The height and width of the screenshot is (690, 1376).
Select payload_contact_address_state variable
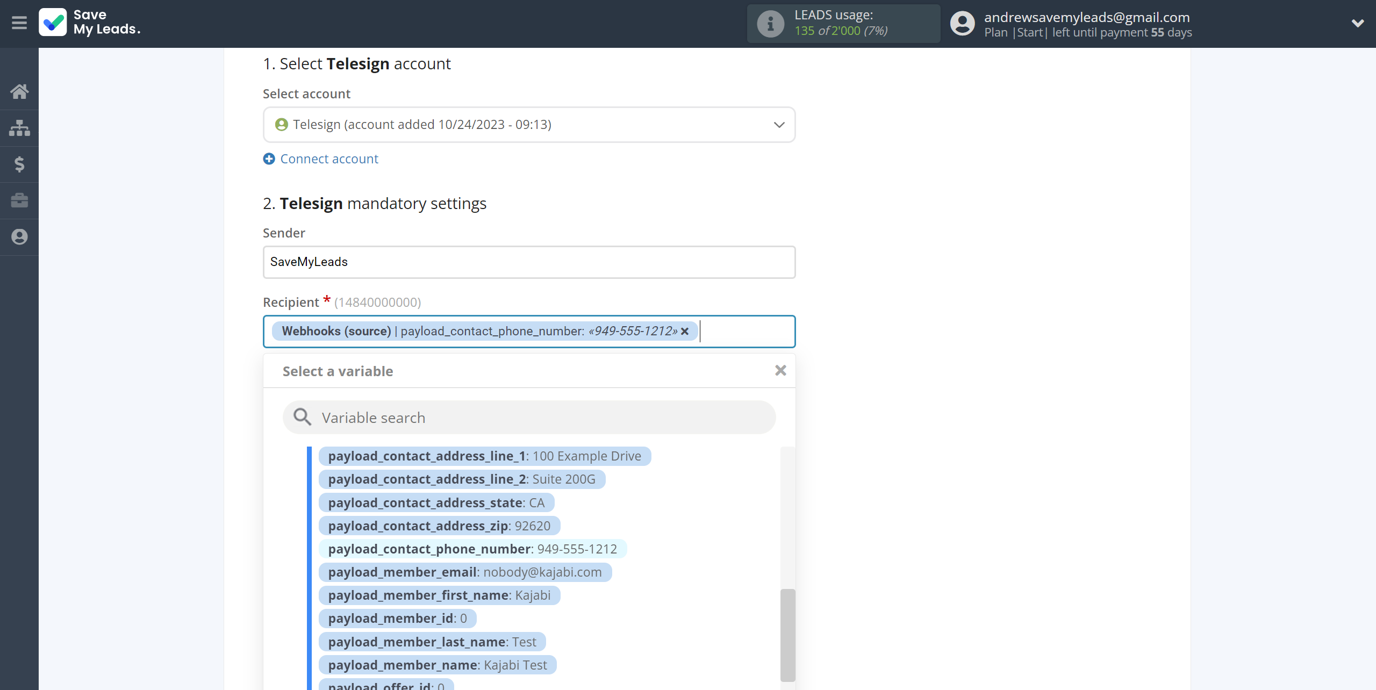pyautogui.click(x=436, y=503)
